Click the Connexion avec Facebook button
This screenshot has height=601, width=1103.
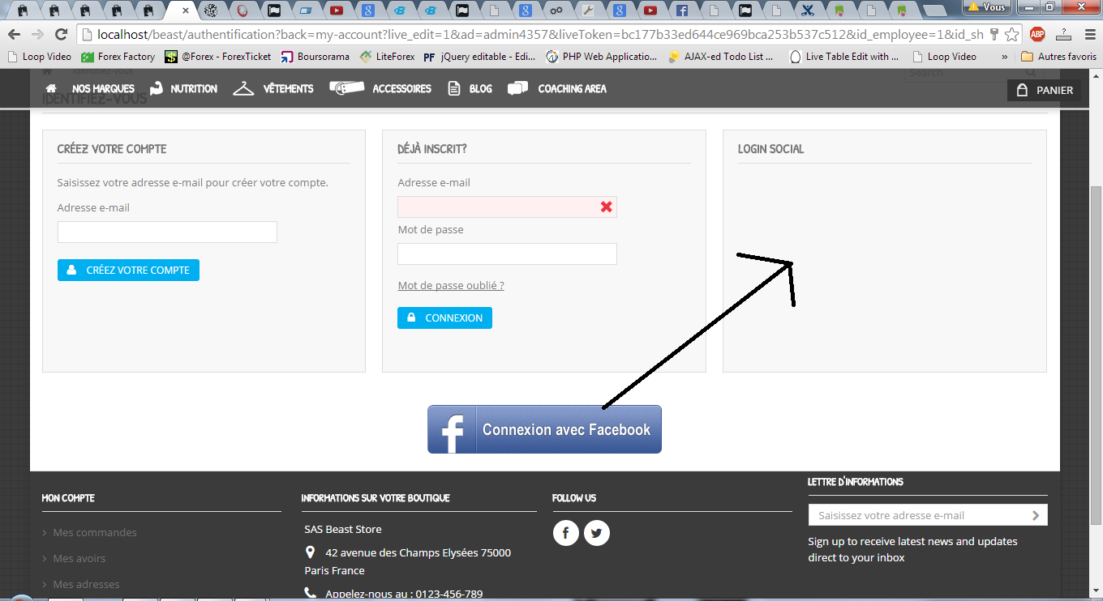point(544,429)
